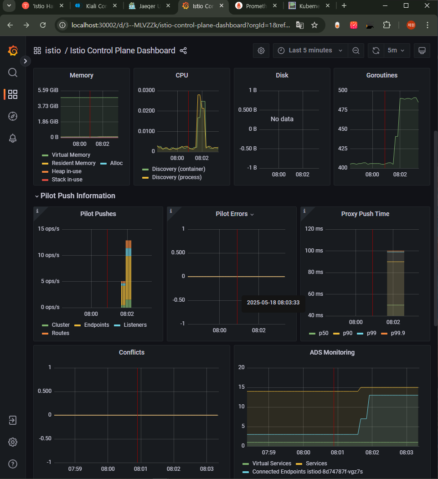Image resolution: width=438 pixels, height=479 pixels.
Task: Open browser extensions puzzle icon
Action: 386,26
